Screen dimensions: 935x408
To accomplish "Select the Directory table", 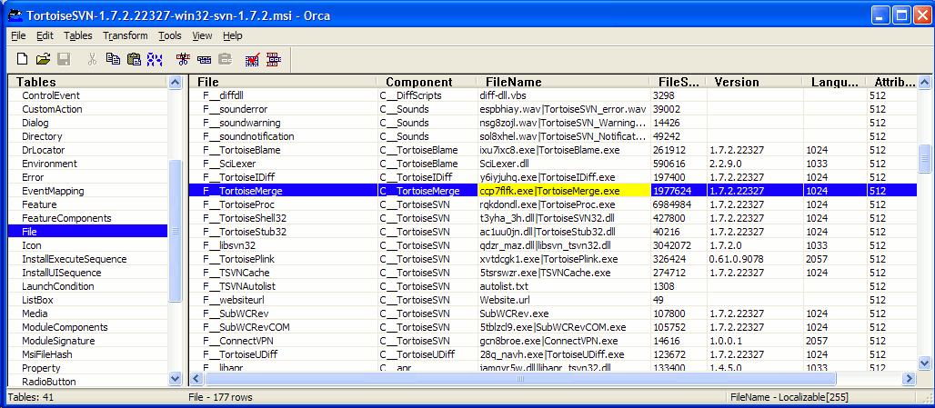I will point(87,136).
